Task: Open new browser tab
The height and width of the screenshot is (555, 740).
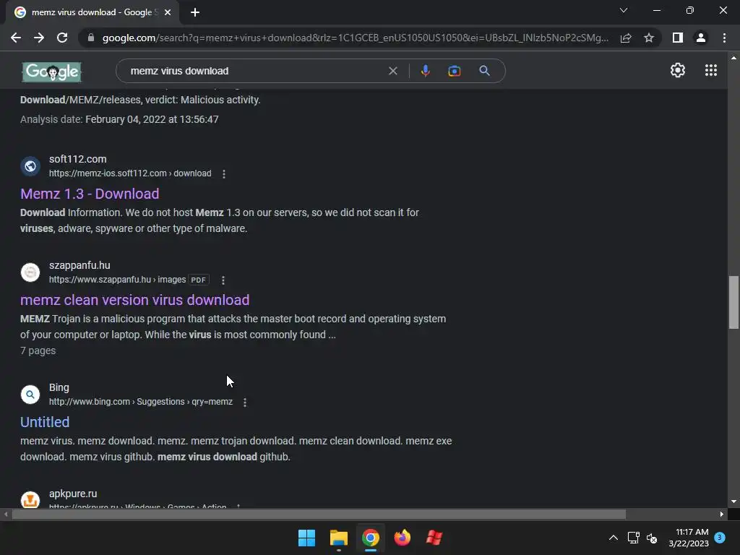Action: [195, 12]
